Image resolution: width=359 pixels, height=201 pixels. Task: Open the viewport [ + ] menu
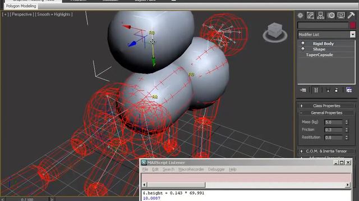(5, 15)
